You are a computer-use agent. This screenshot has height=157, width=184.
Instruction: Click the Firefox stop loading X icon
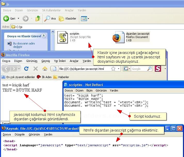click(35, 69)
